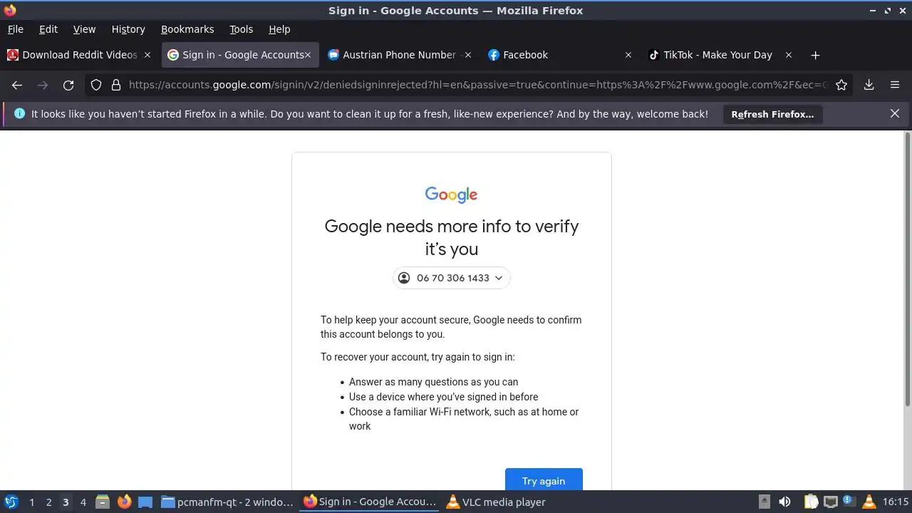This screenshot has width=912, height=513.
Task: Expand the 06 70 306 1433 account selector
Action: click(x=452, y=278)
